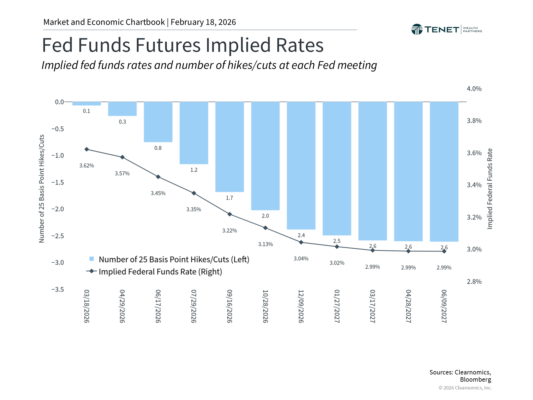Click the 4.0% right axis label

474,89
